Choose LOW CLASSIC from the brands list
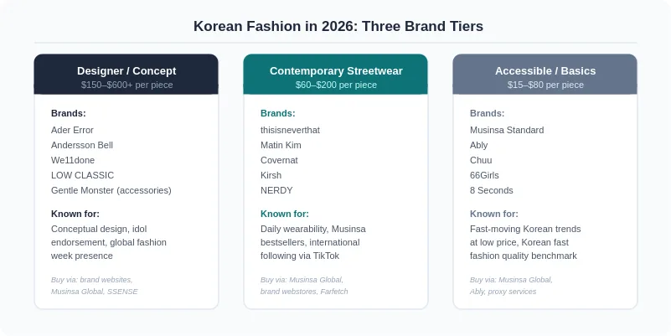 click(83, 175)
